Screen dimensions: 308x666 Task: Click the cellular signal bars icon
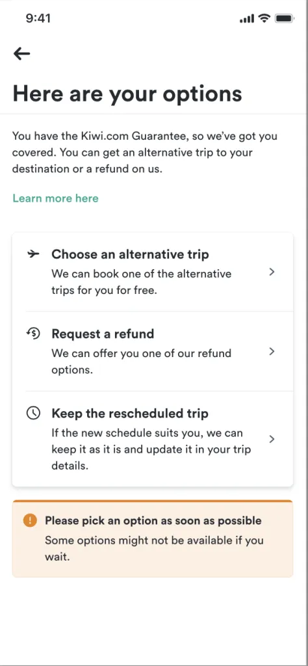pyautogui.click(x=247, y=19)
